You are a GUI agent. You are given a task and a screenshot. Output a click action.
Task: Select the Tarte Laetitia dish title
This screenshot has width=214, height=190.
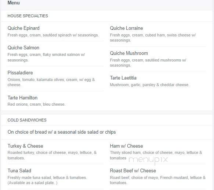point(123,78)
